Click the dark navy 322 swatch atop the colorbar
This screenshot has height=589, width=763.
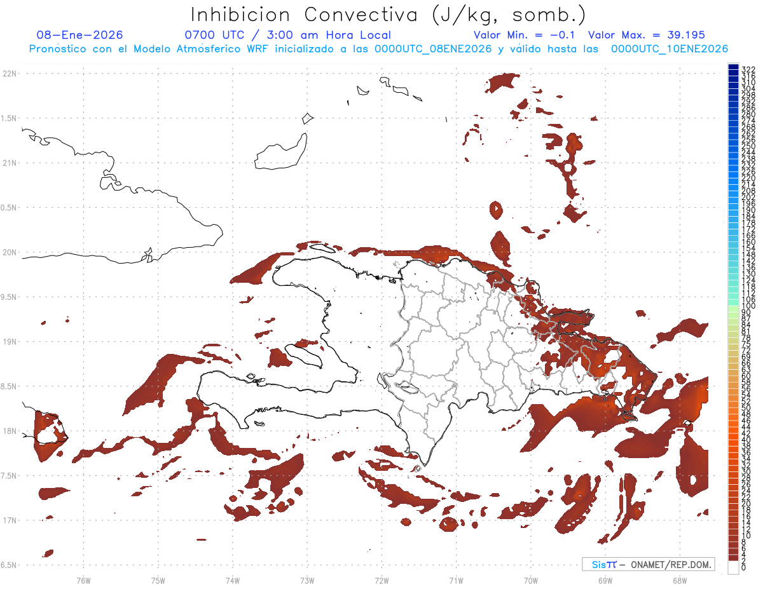(733, 67)
